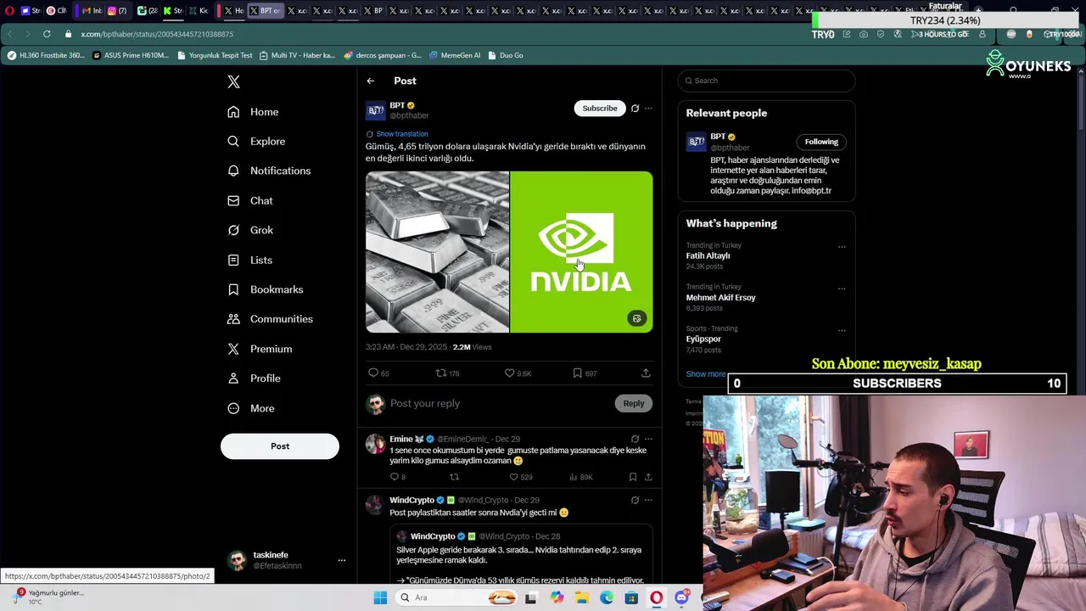Viewport: 1086px width, 611px height.
Task: Bookmark Emine's reply
Action: pos(633,477)
